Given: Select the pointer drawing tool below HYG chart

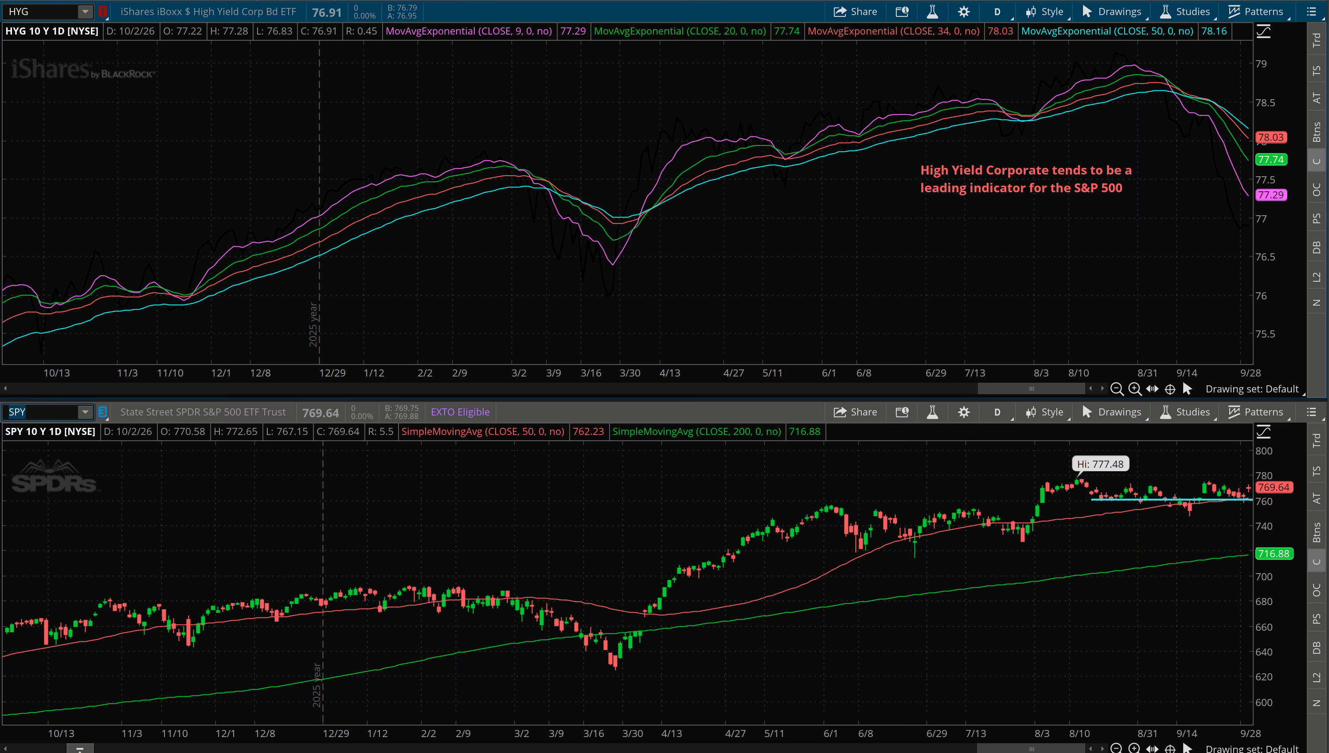Looking at the screenshot, I should pos(1188,388).
